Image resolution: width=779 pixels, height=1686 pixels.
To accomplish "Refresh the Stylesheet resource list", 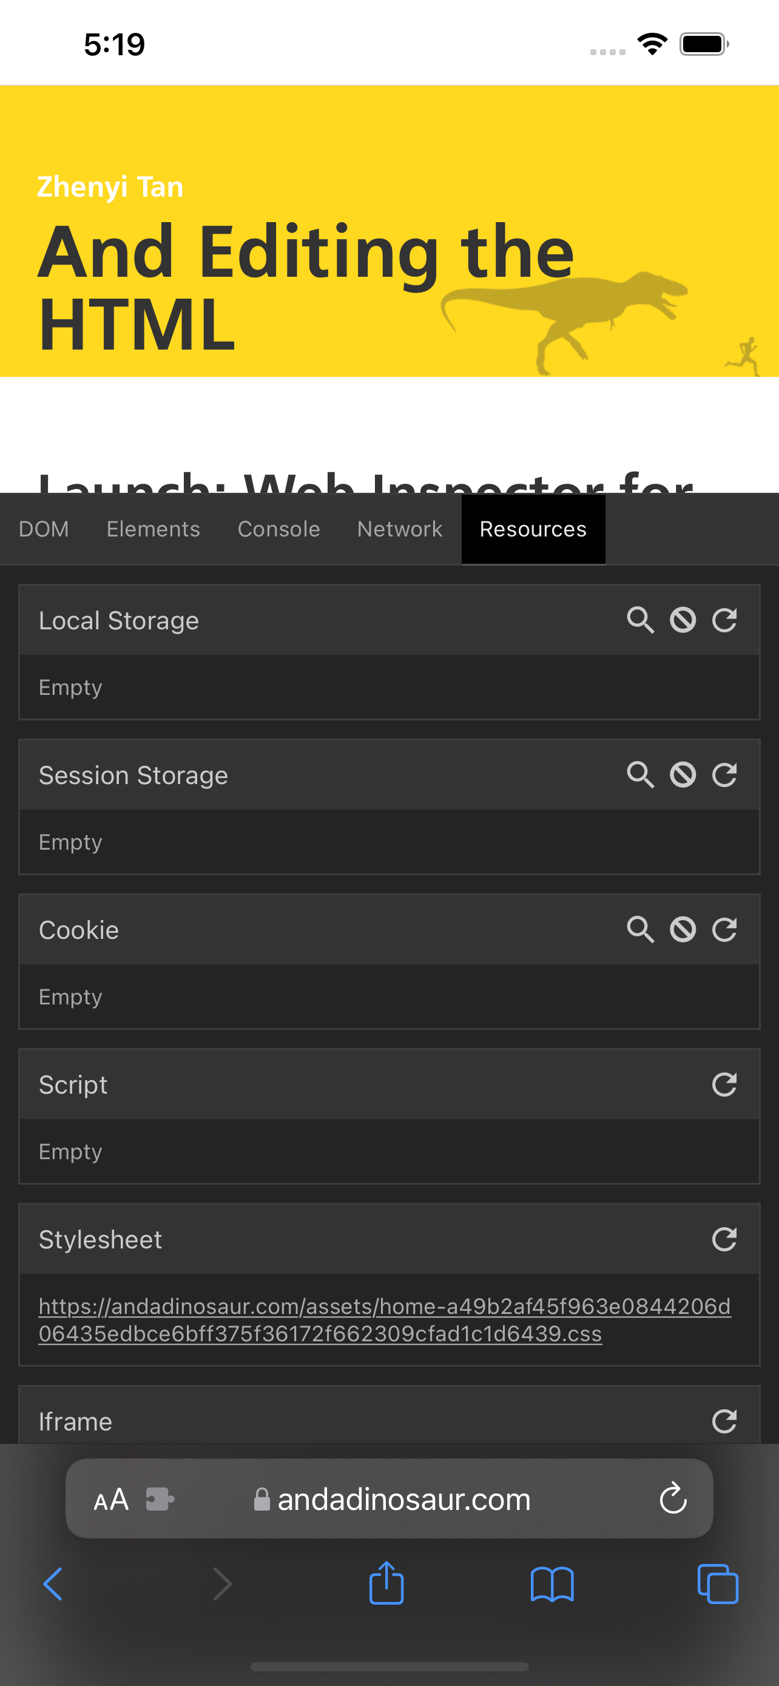I will 725,1238.
